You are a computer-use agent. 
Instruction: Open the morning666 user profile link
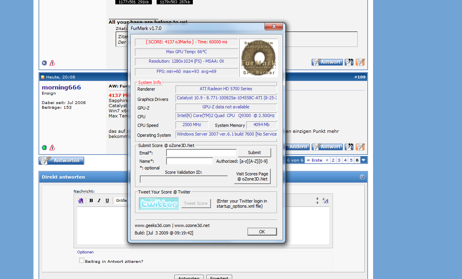[x=61, y=87]
